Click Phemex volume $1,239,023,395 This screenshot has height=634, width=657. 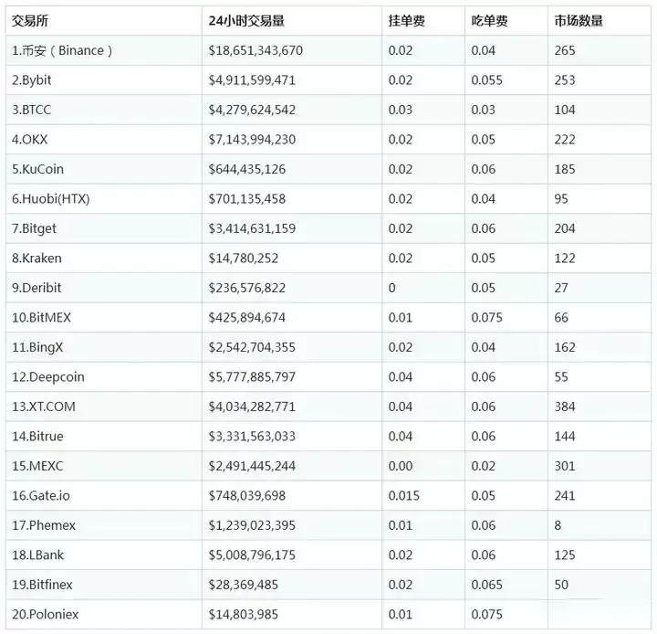252,525
